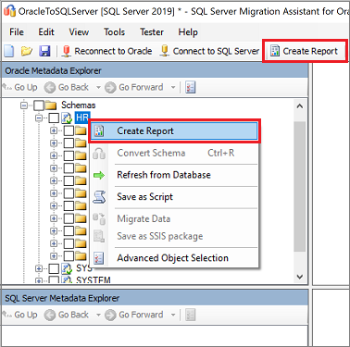Open the Edit menu
Image resolution: width=350 pixels, height=347 pixels.
click(46, 32)
